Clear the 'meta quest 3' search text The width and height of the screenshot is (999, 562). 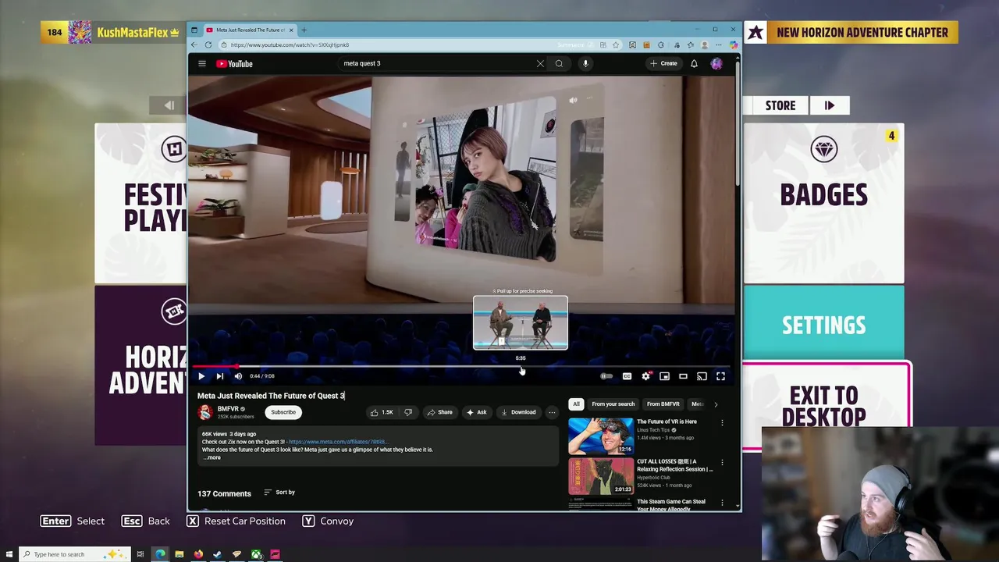click(x=540, y=63)
